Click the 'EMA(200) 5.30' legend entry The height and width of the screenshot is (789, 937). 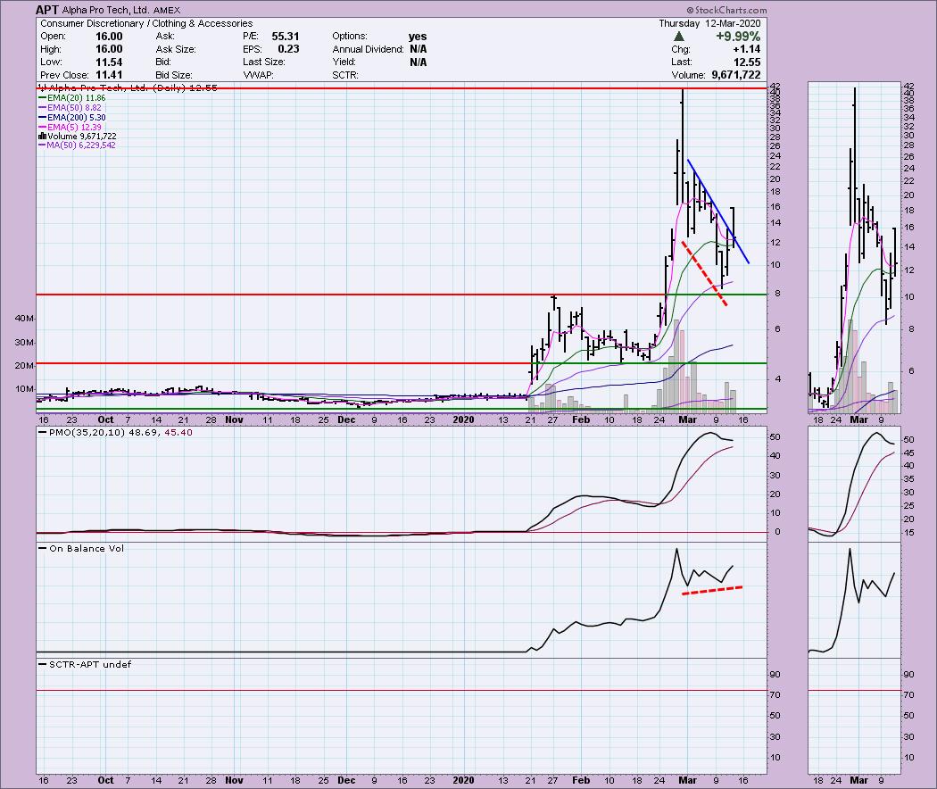(71, 118)
